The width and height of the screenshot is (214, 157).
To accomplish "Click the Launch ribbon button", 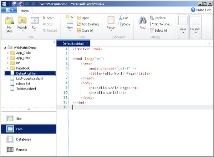I will tap(195, 27).
